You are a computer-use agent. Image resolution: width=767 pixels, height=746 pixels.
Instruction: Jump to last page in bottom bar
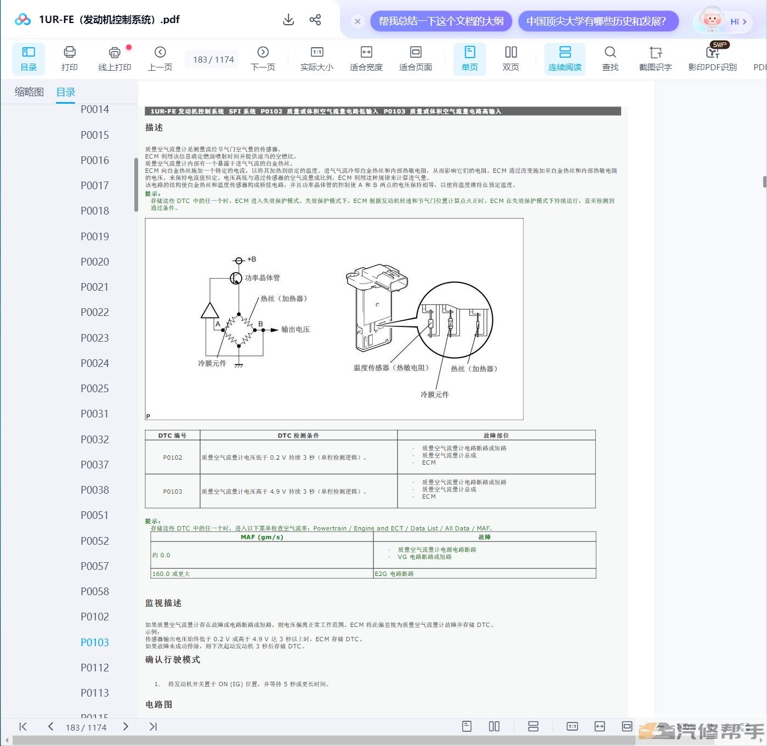(153, 727)
